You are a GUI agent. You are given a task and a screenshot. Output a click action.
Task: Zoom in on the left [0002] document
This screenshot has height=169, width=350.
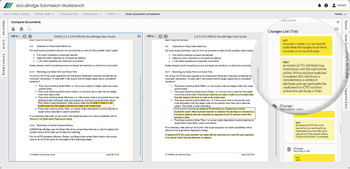[30, 36]
